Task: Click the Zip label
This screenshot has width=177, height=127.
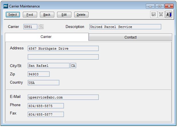Action: coord(12,74)
